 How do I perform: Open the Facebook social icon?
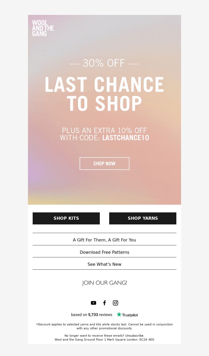(x=104, y=303)
